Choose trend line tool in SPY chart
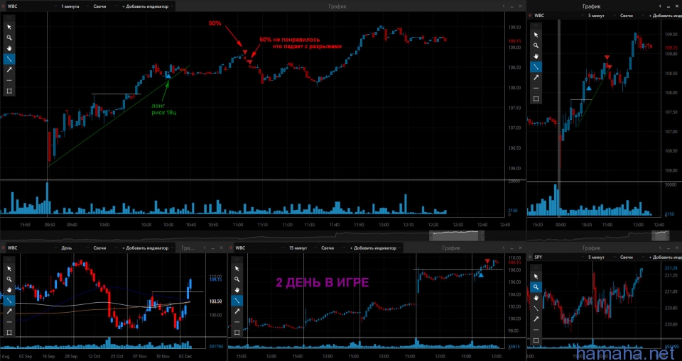 click(x=536, y=309)
